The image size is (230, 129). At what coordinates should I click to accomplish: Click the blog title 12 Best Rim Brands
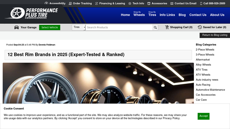point(66,54)
